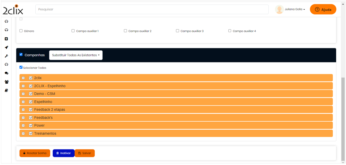Click the plus-square icon in the sidebar
The width and height of the screenshot is (346, 165).
[6, 39]
